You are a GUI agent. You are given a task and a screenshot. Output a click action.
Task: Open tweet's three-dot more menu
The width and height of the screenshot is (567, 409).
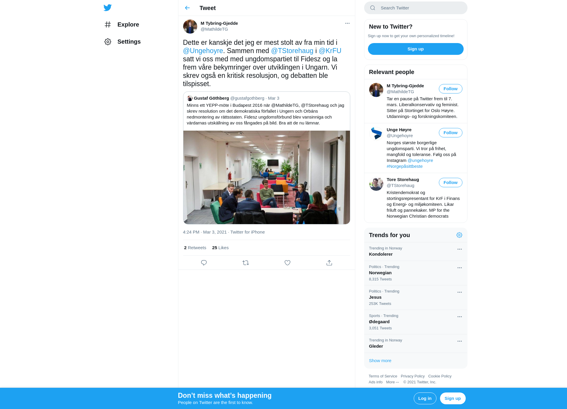347,23
